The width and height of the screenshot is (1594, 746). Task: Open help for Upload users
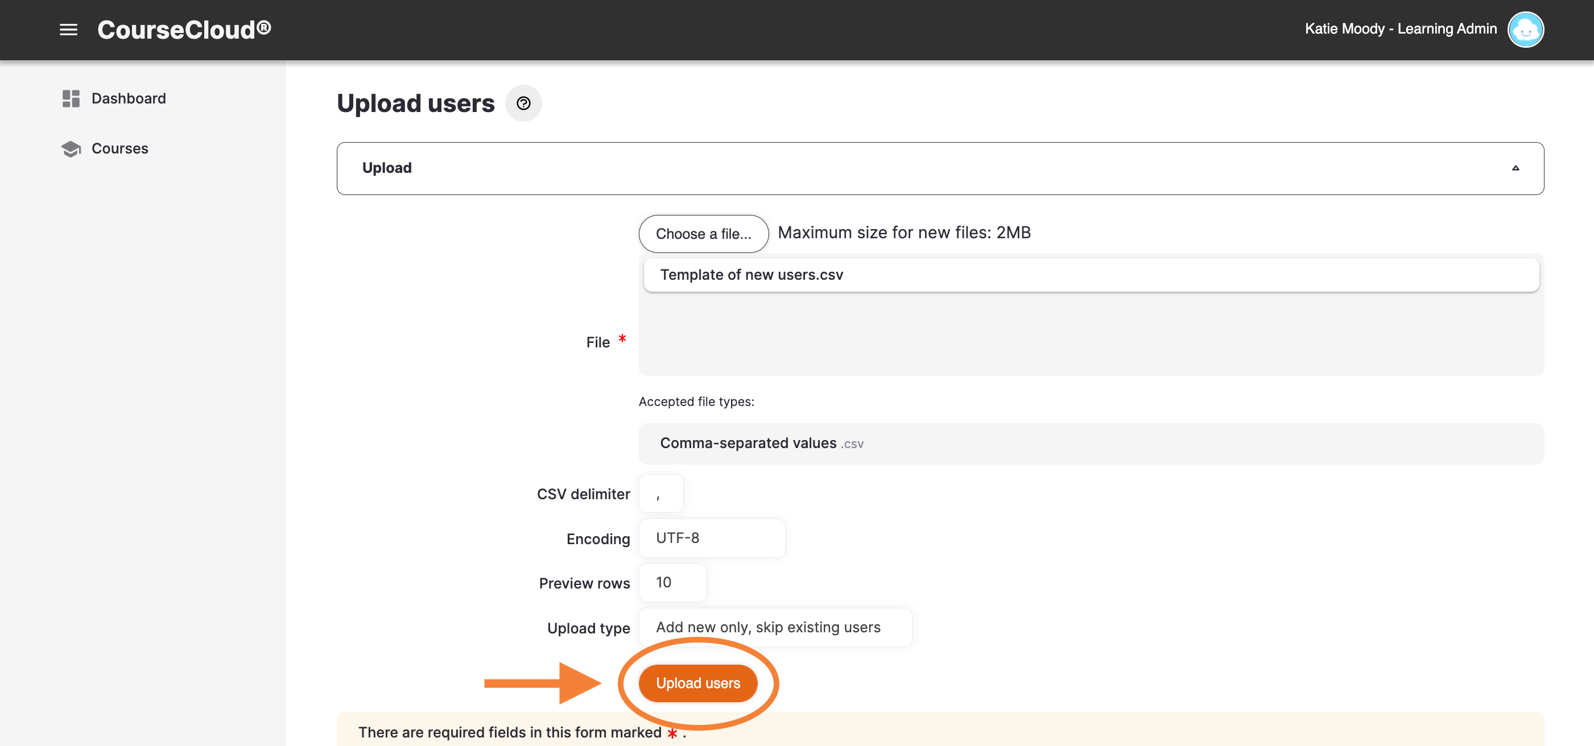(523, 103)
